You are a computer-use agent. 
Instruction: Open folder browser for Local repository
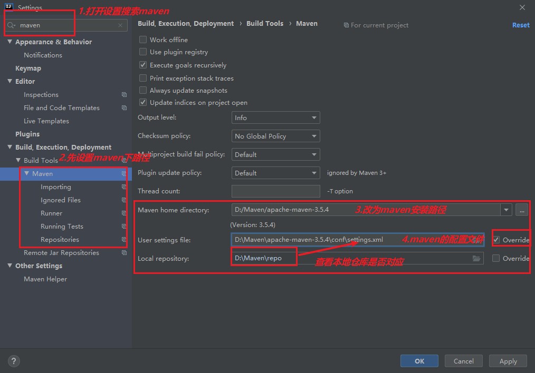(476, 259)
